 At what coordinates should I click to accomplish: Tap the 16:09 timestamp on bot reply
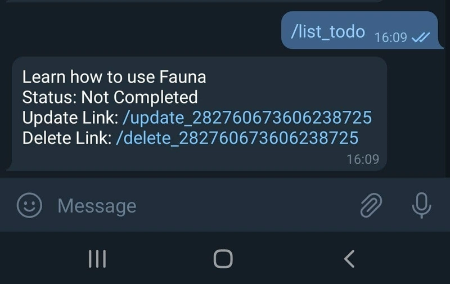point(363,159)
